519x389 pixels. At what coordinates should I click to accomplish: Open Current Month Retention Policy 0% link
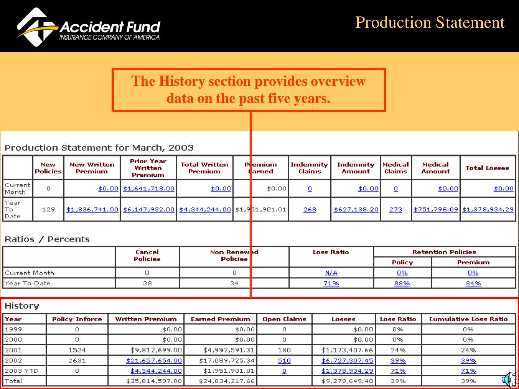click(x=402, y=273)
